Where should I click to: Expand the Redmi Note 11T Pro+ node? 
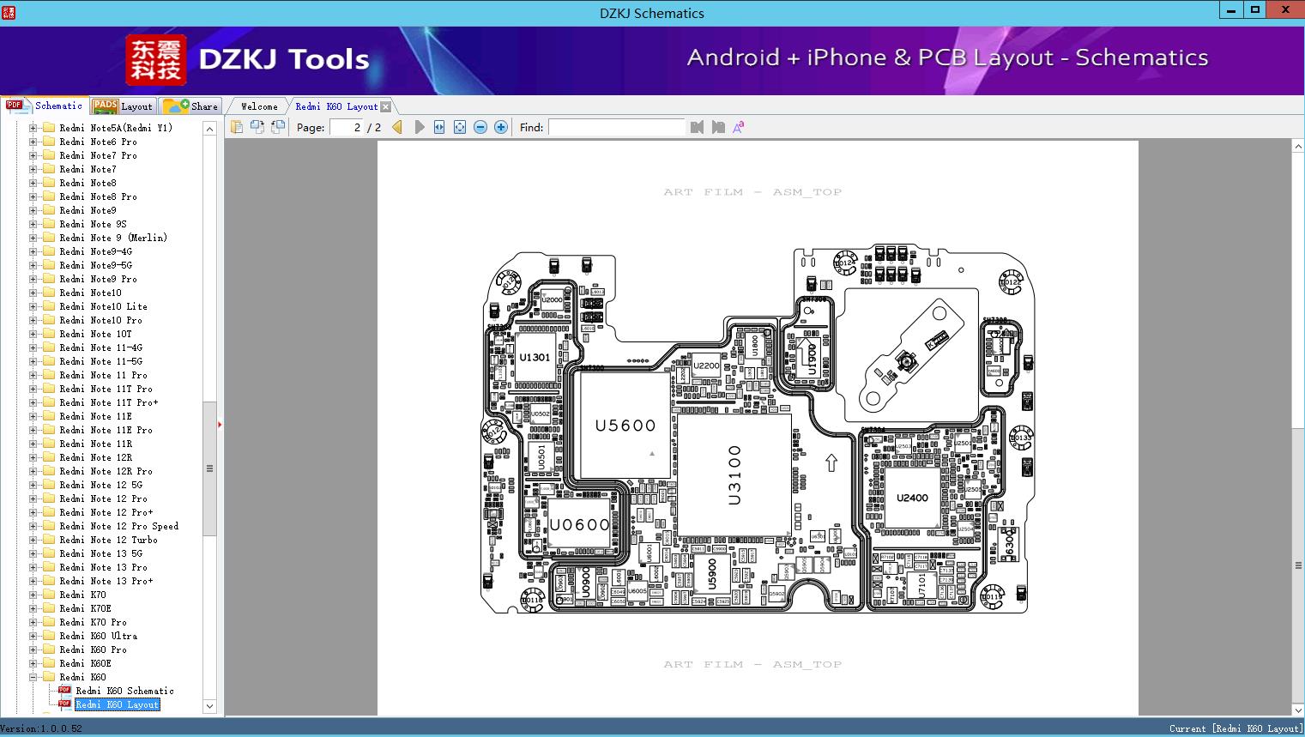point(33,402)
